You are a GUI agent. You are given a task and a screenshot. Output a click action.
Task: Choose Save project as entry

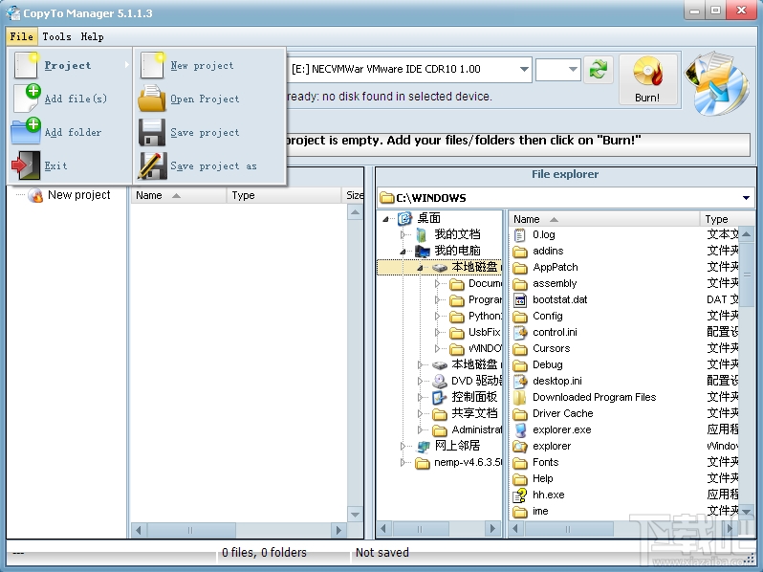point(209,165)
